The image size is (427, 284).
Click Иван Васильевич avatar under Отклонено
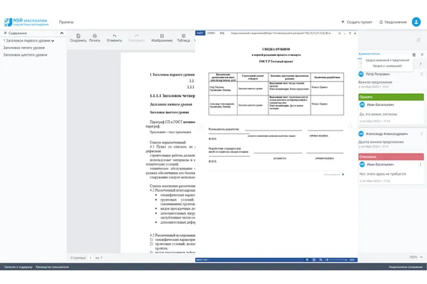click(x=362, y=164)
